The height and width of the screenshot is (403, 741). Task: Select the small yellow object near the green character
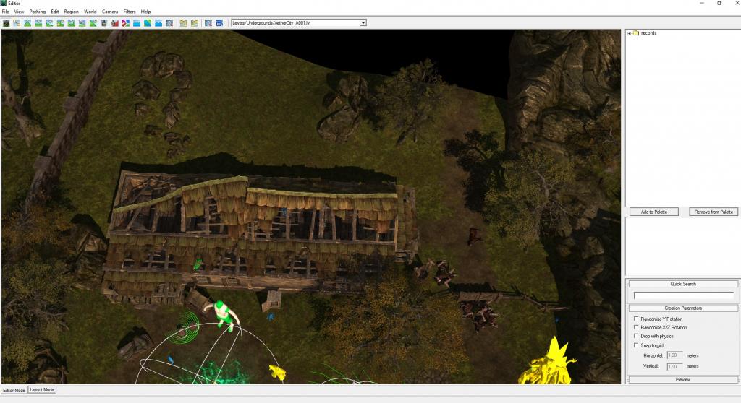(278, 372)
